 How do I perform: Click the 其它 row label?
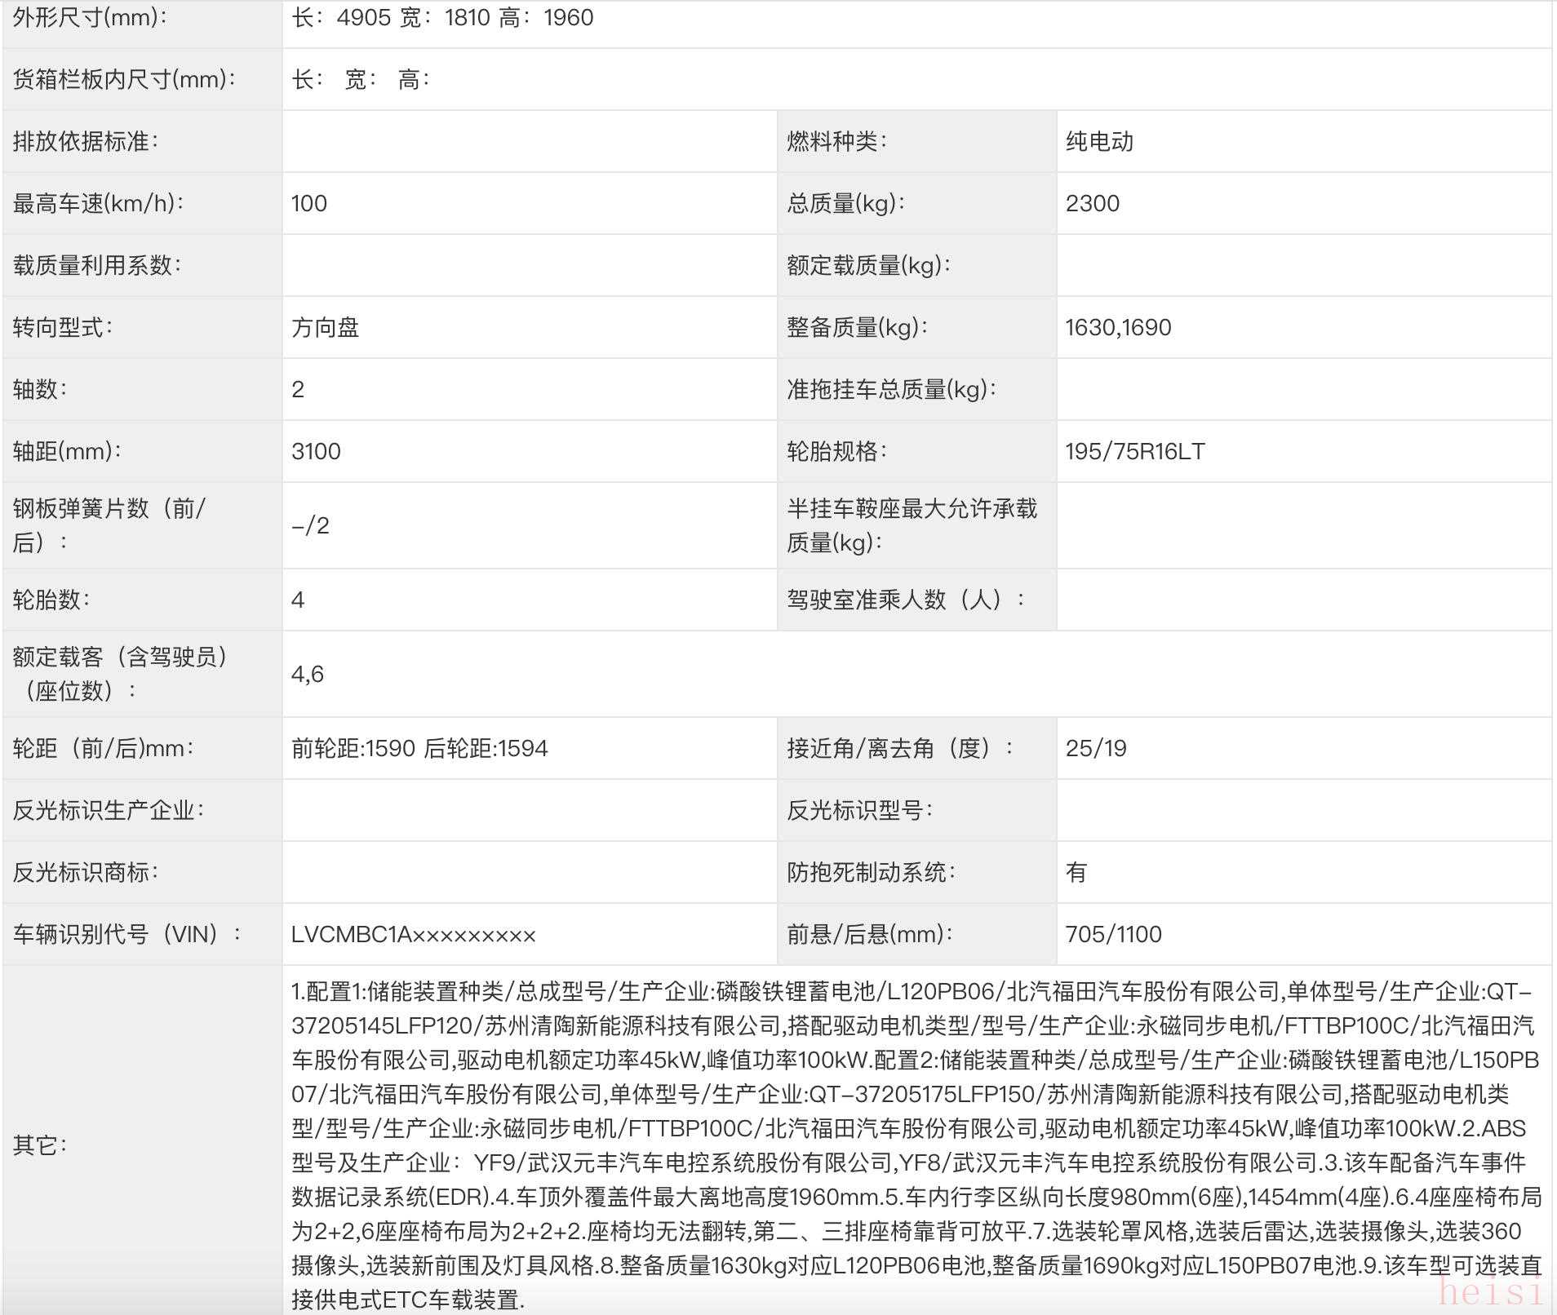[x=39, y=1145]
